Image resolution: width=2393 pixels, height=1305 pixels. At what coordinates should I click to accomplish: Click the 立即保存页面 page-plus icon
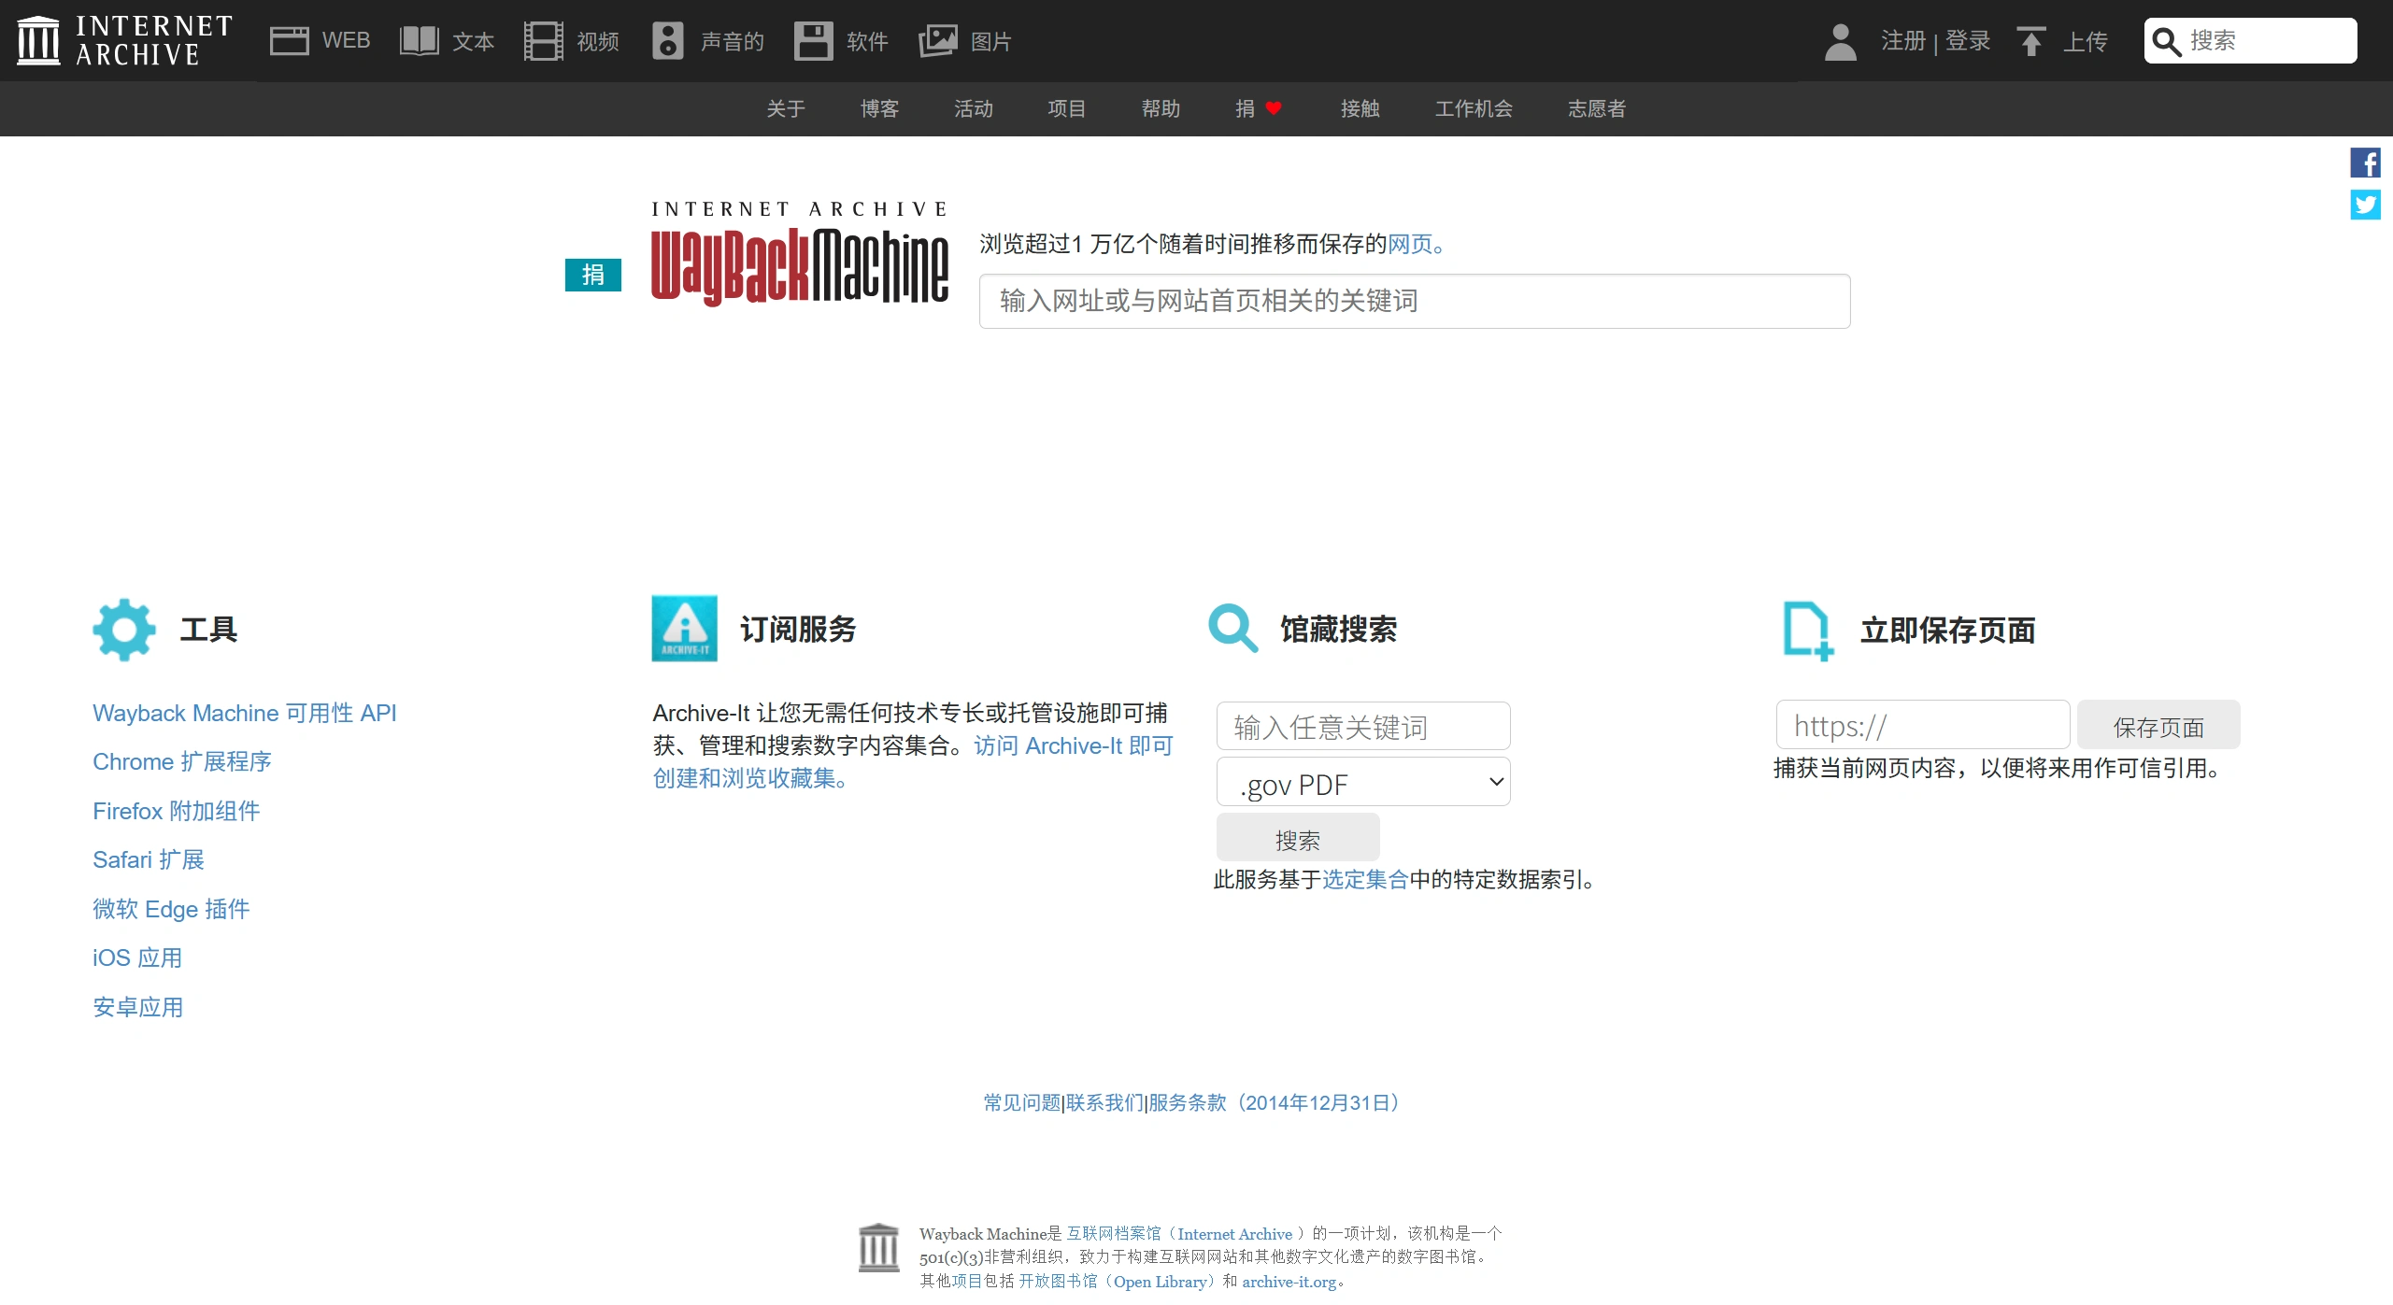(1807, 631)
